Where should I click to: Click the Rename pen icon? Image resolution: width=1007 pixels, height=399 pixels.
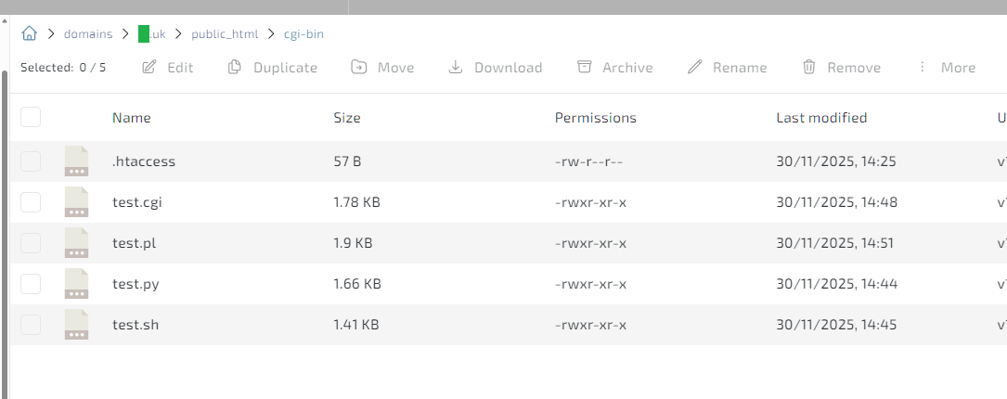click(x=694, y=68)
